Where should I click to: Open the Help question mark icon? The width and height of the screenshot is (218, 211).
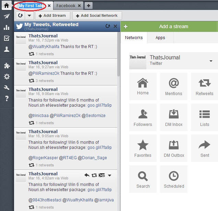pos(7,98)
